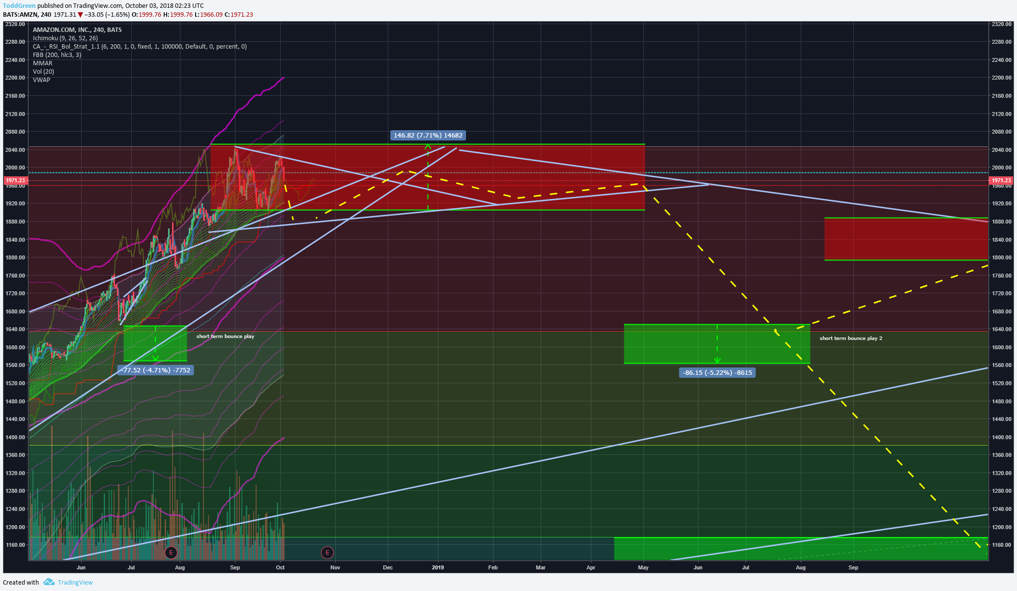Click the 'short term bounce play 2' annotation
This screenshot has width=1017, height=591.
tap(851, 338)
